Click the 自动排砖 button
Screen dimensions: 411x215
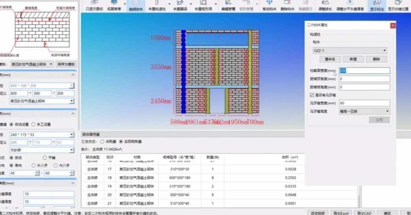pos(318,213)
